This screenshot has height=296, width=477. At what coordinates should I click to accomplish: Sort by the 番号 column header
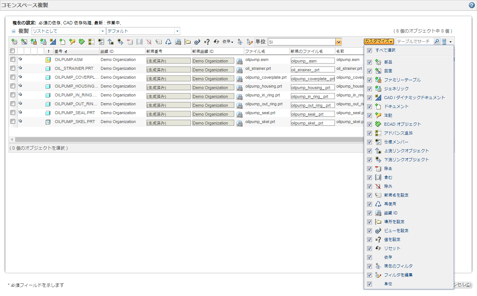point(76,51)
